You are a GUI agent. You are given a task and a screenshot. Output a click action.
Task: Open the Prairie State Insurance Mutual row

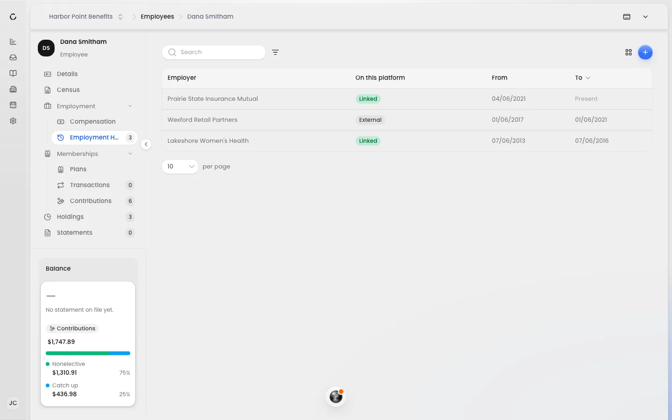407,99
